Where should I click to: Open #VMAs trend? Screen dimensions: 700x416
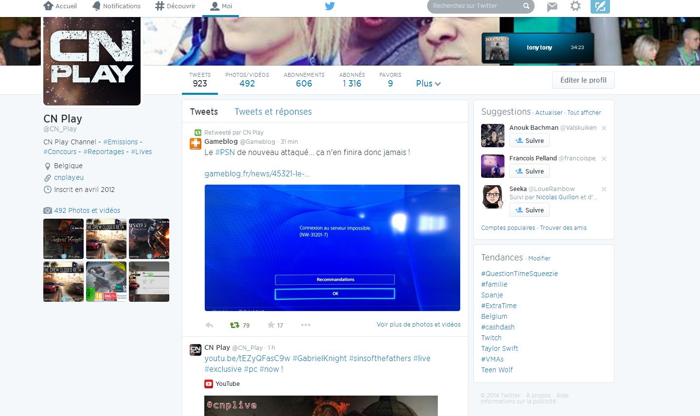point(492,359)
